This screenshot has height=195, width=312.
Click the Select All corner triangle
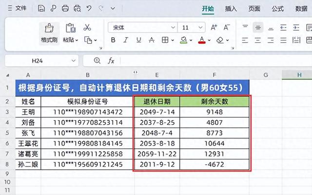tap(8, 75)
